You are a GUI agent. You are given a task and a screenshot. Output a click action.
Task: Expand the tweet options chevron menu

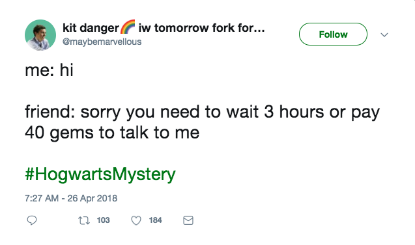[x=384, y=34]
